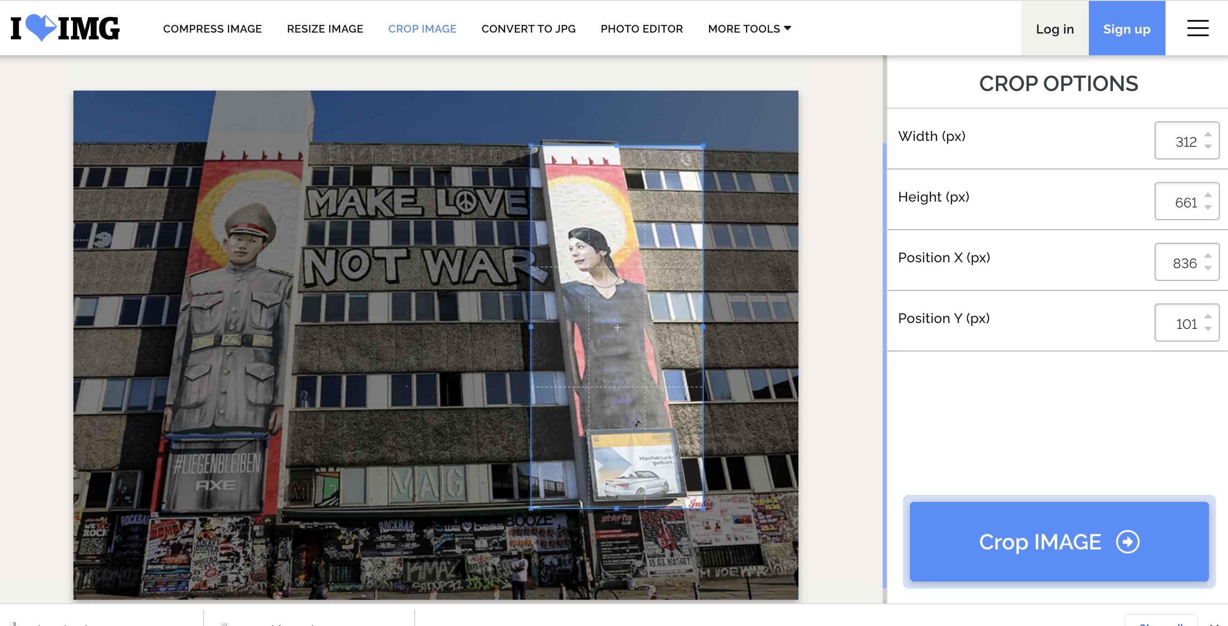This screenshot has height=626, width=1228.
Task: Increase Position X with the up arrow
Action: [1208, 256]
